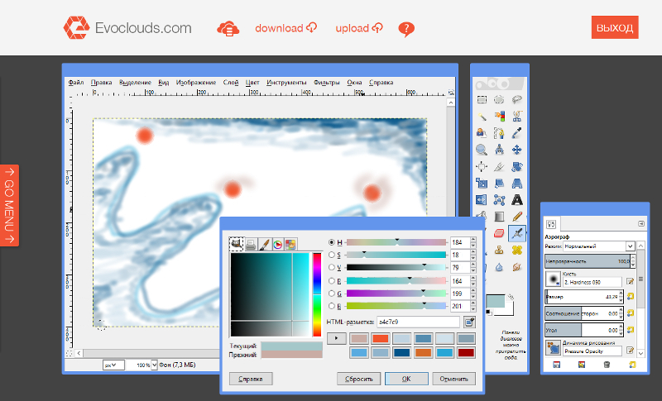
Task: Select the Rectangle Select tool
Action: [x=482, y=99]
